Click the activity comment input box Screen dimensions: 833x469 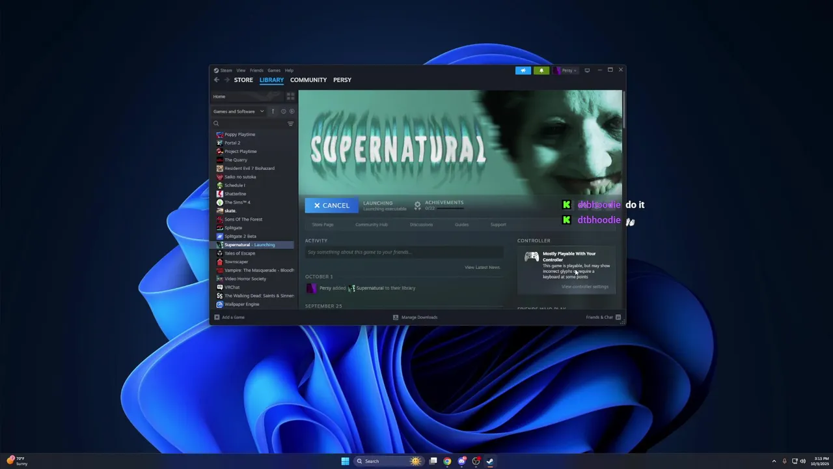click(x=404, y=252)
